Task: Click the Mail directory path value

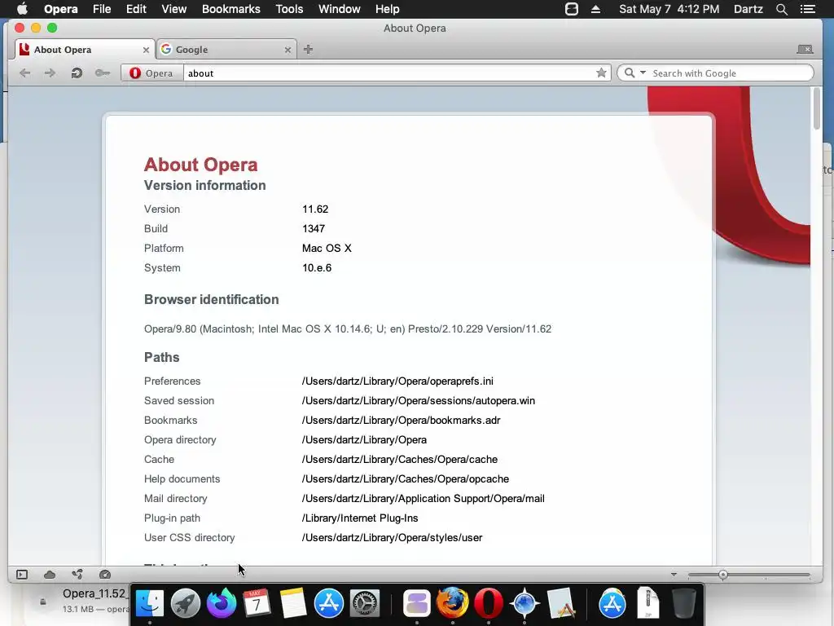Action: coord(423,499)
